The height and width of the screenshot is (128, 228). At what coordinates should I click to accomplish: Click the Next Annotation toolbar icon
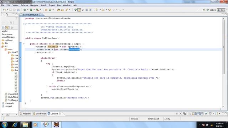click(97, 10)
